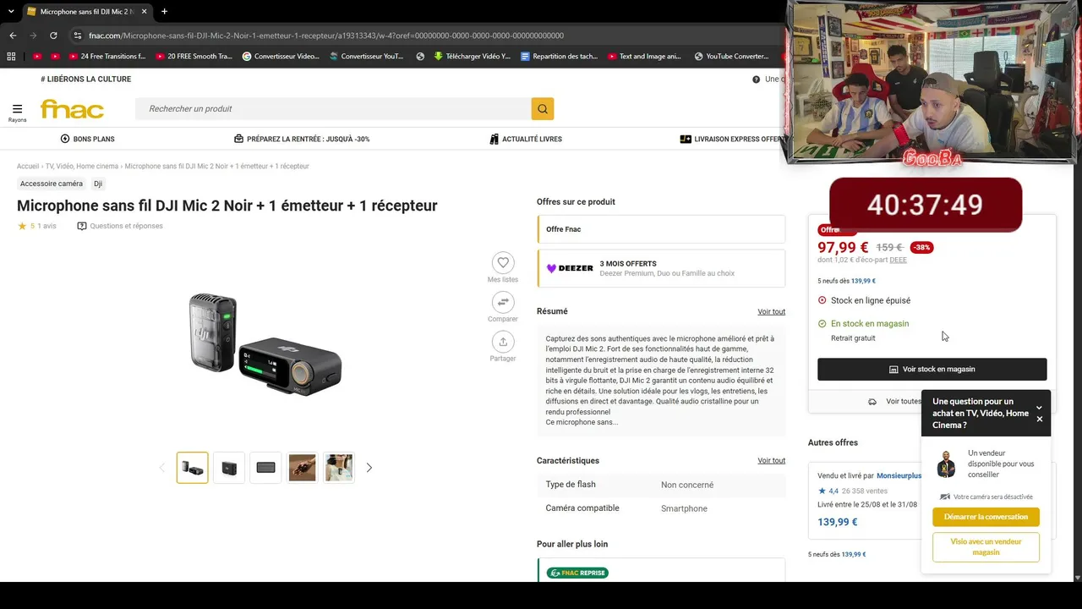Go to Fnac homepage via logo
Viewport: 1082px width, 609px height.
[x=73, y=109]
